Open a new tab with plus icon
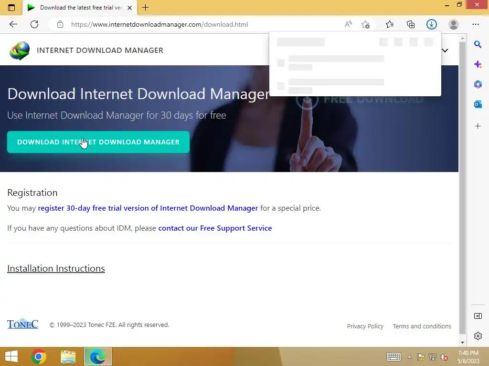Image resolution: width=489 pixels, height=366 pixels. [145, 8]
